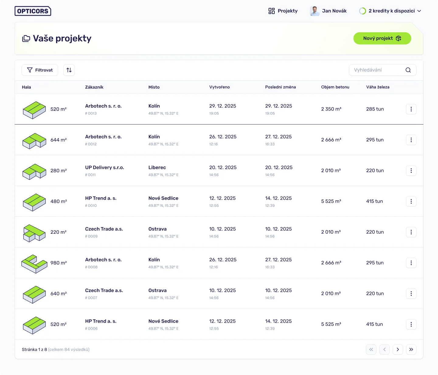Click the 'Stránka 1 z 8' pagination text
Image resolution: width=438 pixels, height=375 pixels.
point(34,349)
